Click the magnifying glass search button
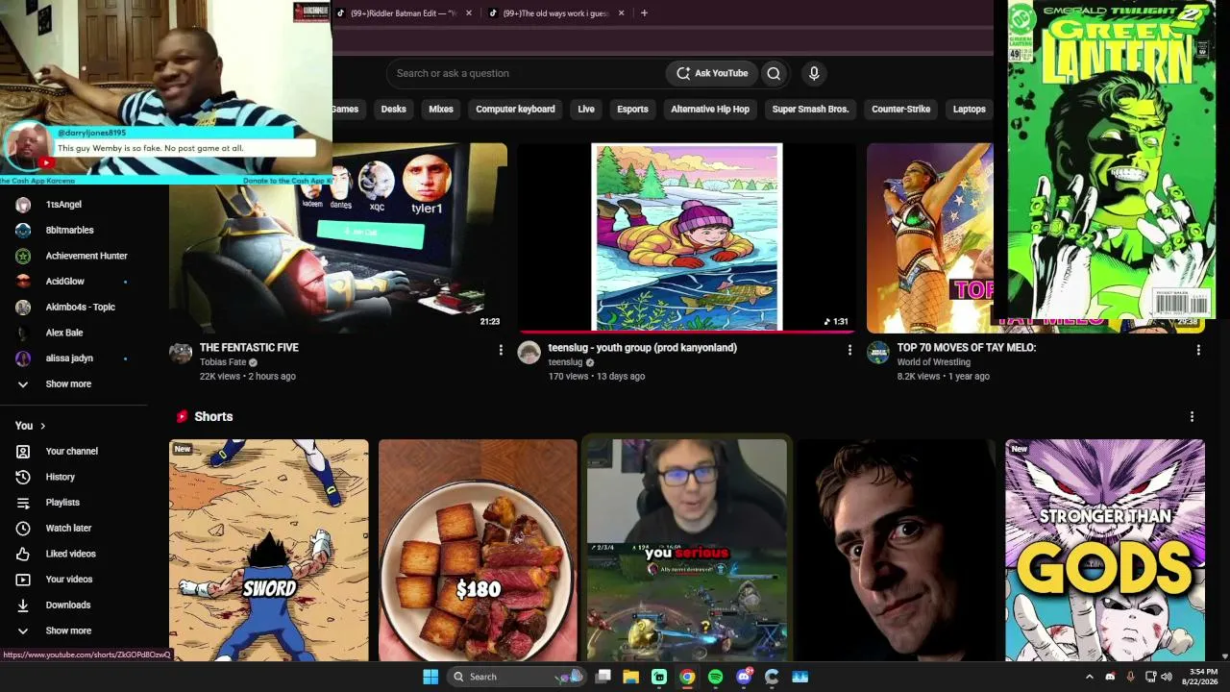The height and width of the screenshot is (692, 1230). click(774, 73)
